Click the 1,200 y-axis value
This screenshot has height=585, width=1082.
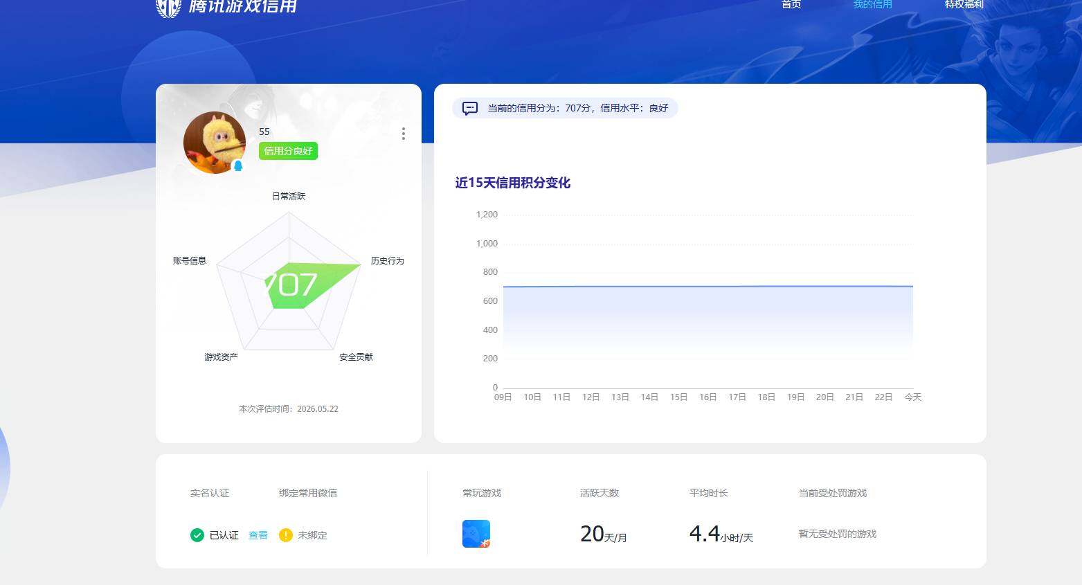[x=487, y=215]
